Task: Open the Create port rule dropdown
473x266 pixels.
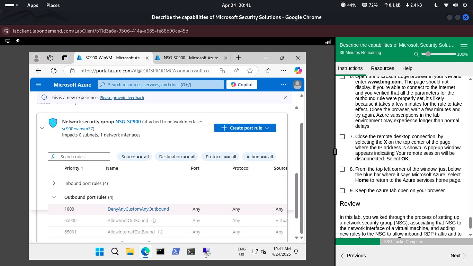Action: pyautogui.click(x=245, y=128)
